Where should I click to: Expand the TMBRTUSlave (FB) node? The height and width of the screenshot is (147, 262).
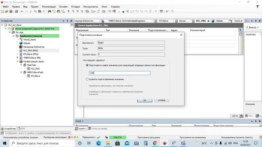pyautogui.click(x=17, y=58)
